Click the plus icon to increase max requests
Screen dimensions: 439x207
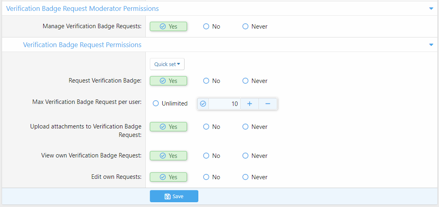pos(250,104)
